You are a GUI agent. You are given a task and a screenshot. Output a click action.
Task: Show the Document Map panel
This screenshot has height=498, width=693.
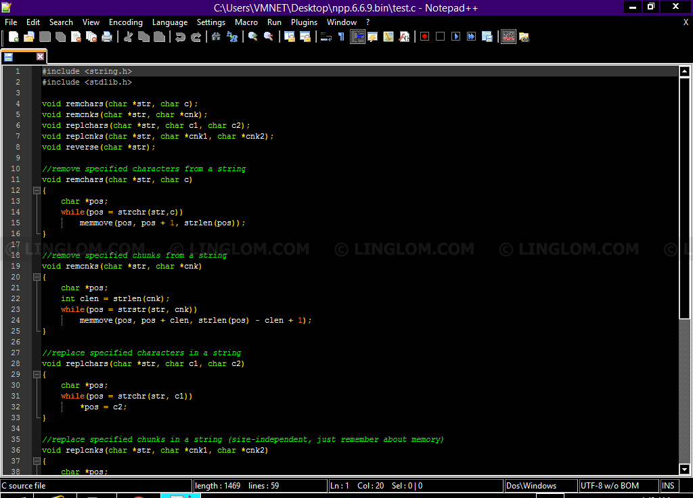click(388, 37)
